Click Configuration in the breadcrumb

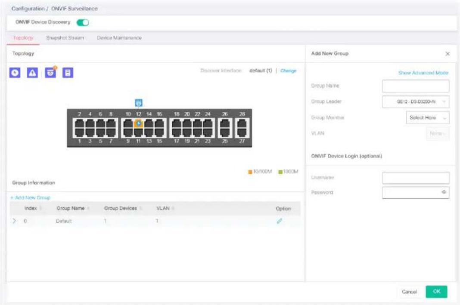tap(28, 9)
